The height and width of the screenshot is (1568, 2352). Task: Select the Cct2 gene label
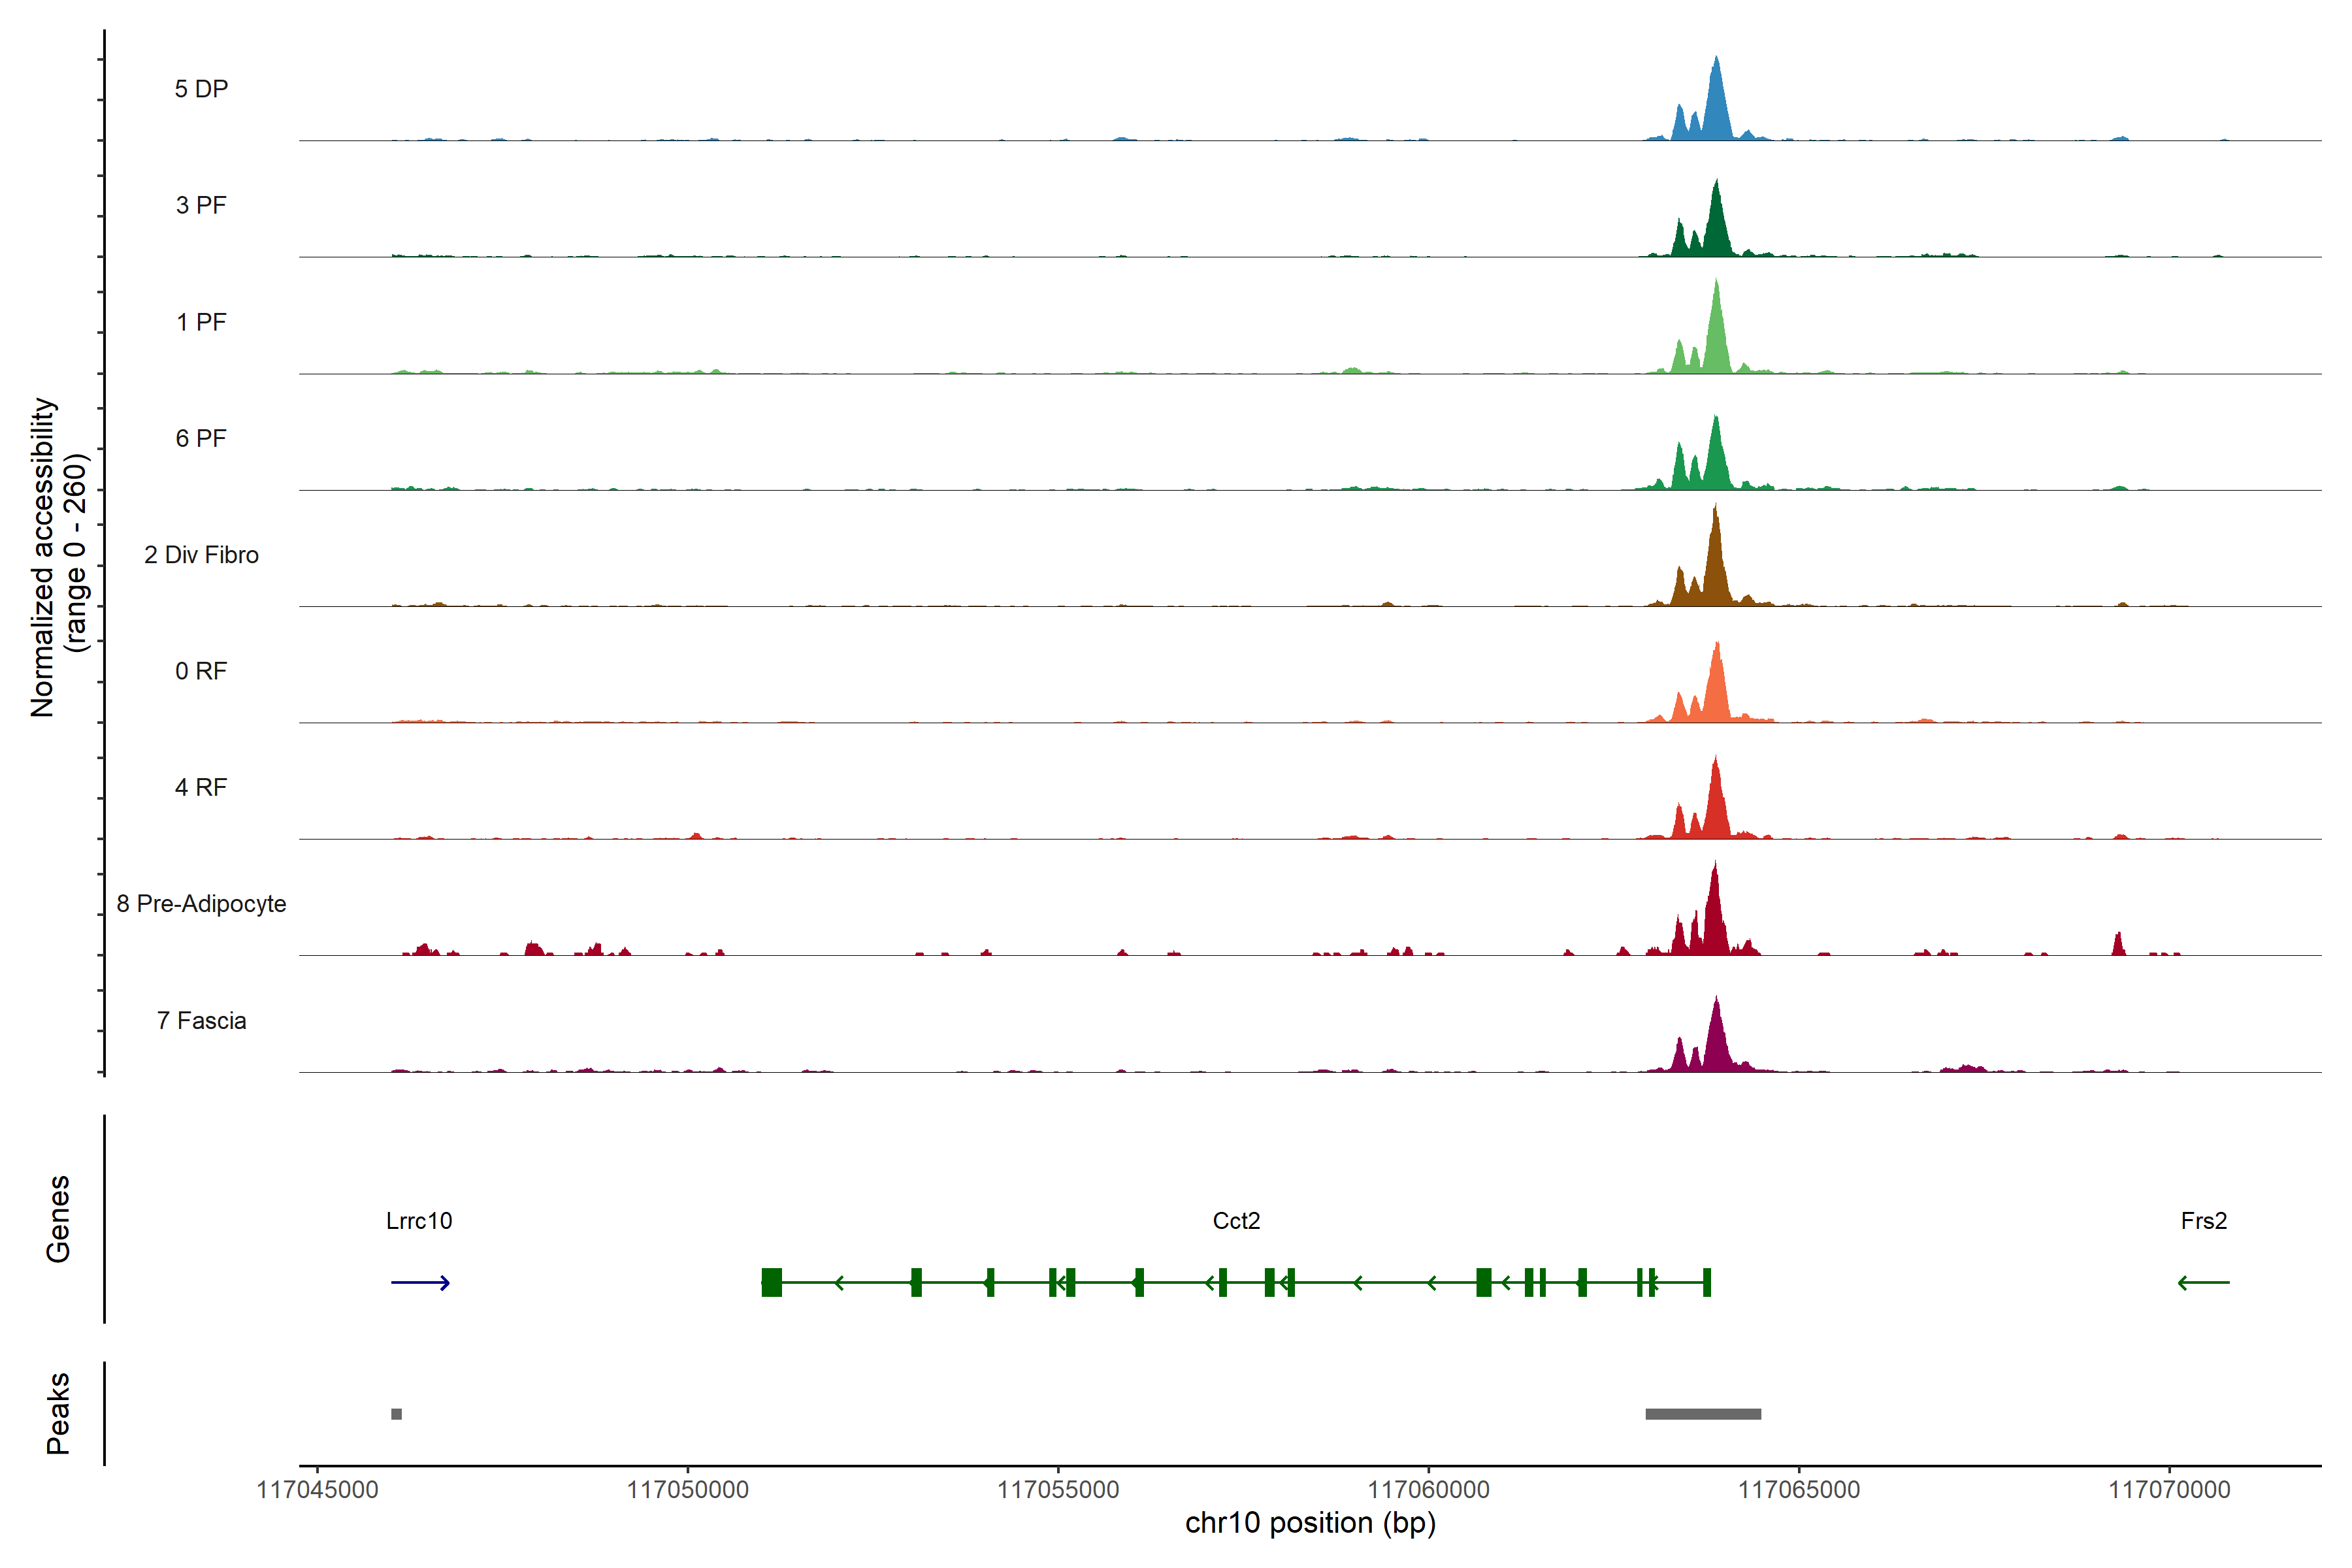click(x=1236, y=1221)
